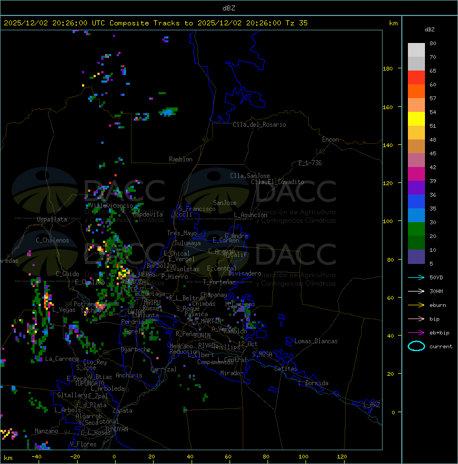Click the 'Mirador' map label
458x464 pixels.
(232, 373)
